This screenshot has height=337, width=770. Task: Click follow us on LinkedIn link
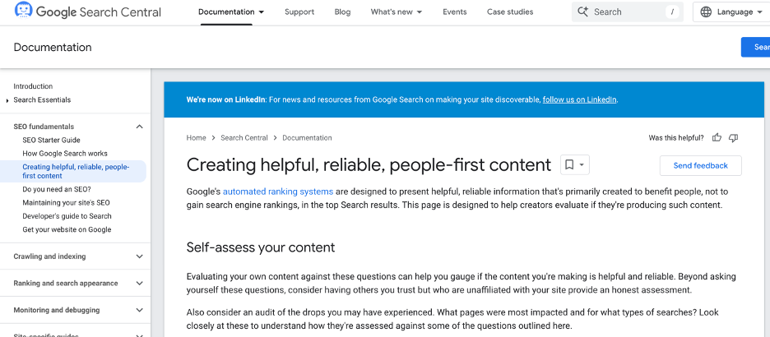tap(579, 99)
